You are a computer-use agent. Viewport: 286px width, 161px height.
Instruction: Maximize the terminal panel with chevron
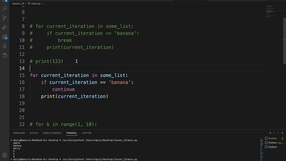coord(278,133)
